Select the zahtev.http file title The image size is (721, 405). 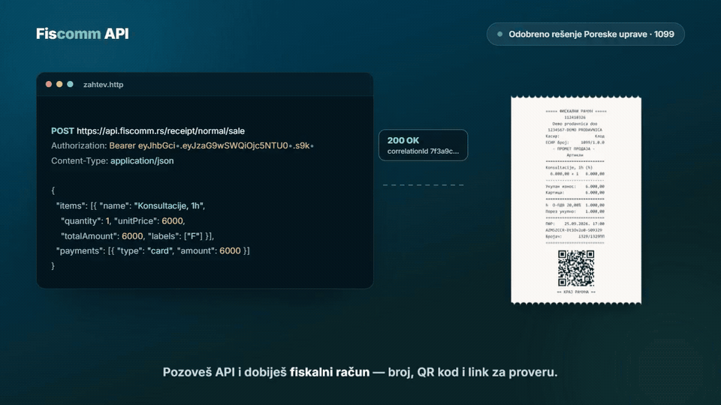point(103,85)
